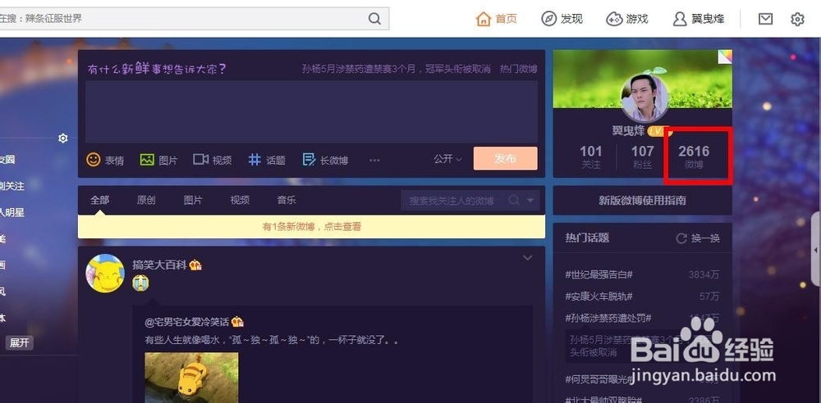Open #何炅哥哥眼光# topic
This screenshot has height=403, width=821.
click(599, 379)
